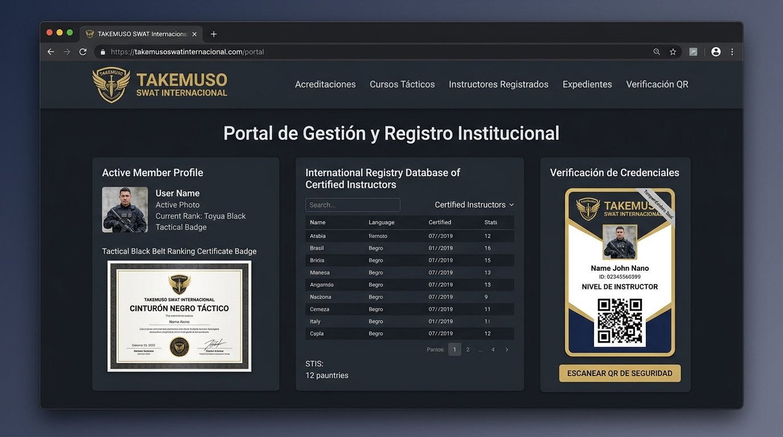Open the Acreditaciones menu item
Screen dimensions: 783x437
(x=325, y=84)
